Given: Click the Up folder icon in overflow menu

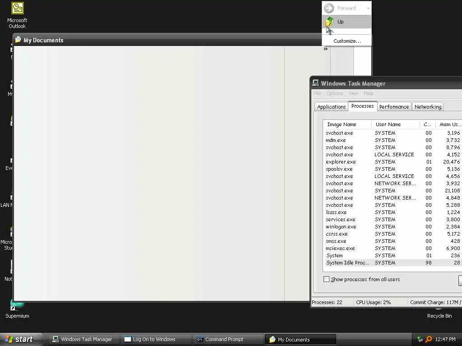Looking at the screenshot, I should click(x=329, y=22).
